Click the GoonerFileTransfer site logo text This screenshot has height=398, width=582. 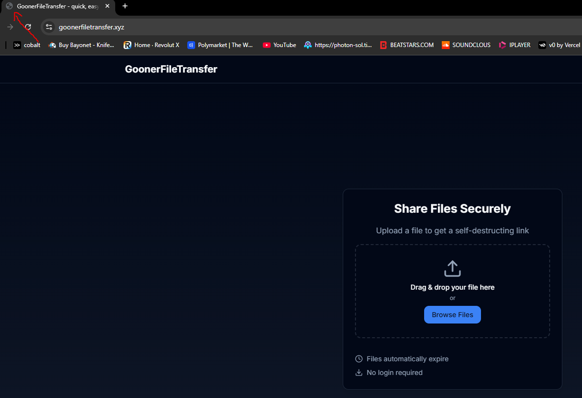click(x=171, y=70)
